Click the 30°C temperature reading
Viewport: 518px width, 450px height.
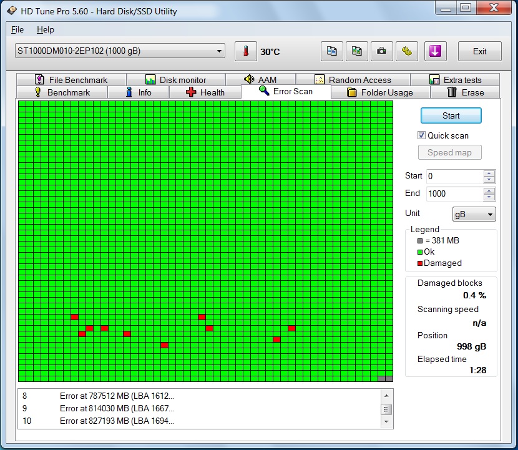(270, 52)
